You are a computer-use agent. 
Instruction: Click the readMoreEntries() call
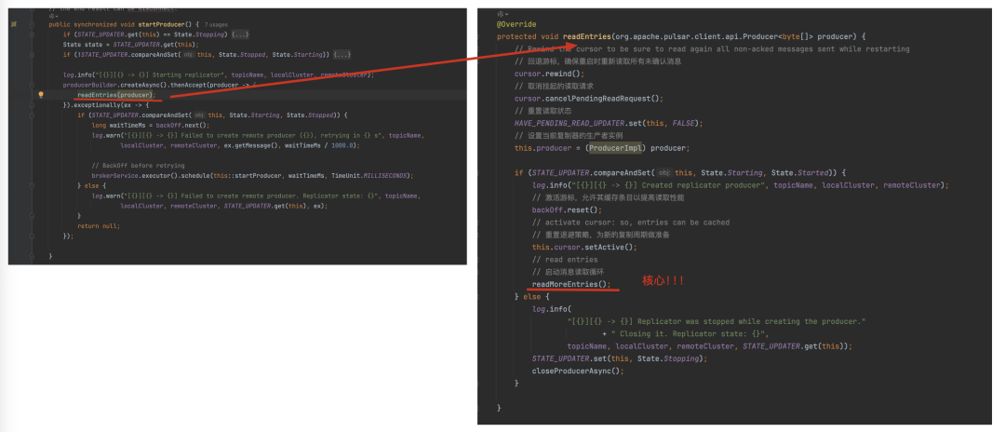(x=571, y=284)
